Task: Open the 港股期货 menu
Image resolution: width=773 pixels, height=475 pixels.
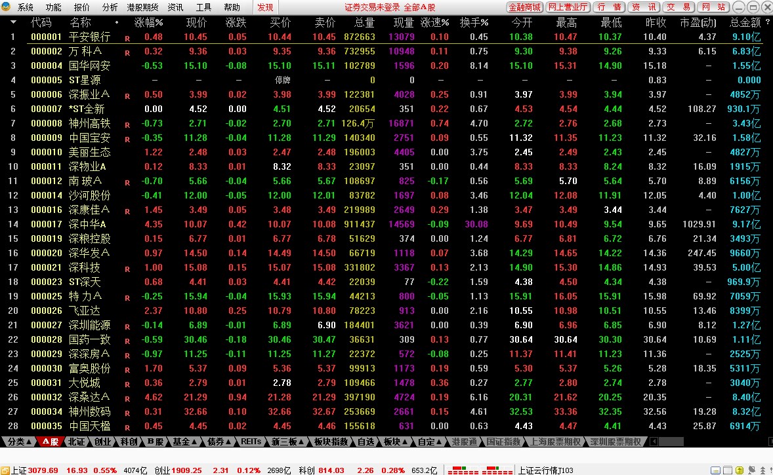Action: tap(143, 7)
